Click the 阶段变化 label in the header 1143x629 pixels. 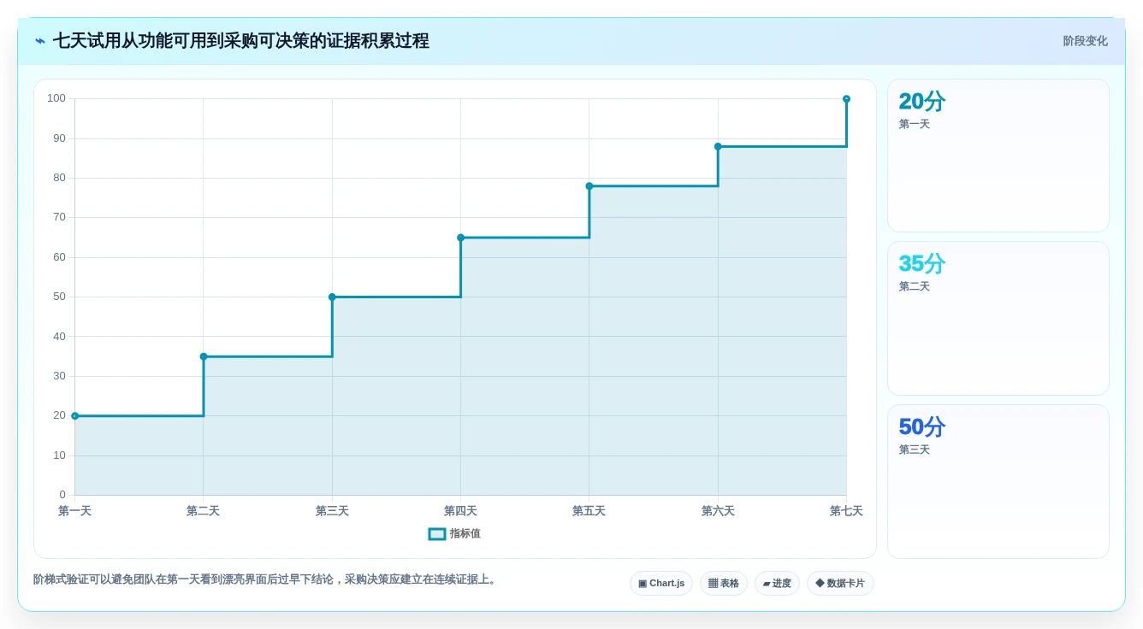1085,41
